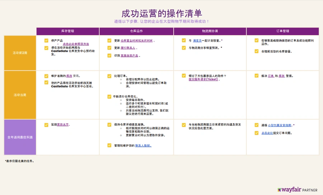Open the 仓库营业时间和关闭时间 link
Screen dimensions: 323x195
pyautogui.click(x=137, y=41)
